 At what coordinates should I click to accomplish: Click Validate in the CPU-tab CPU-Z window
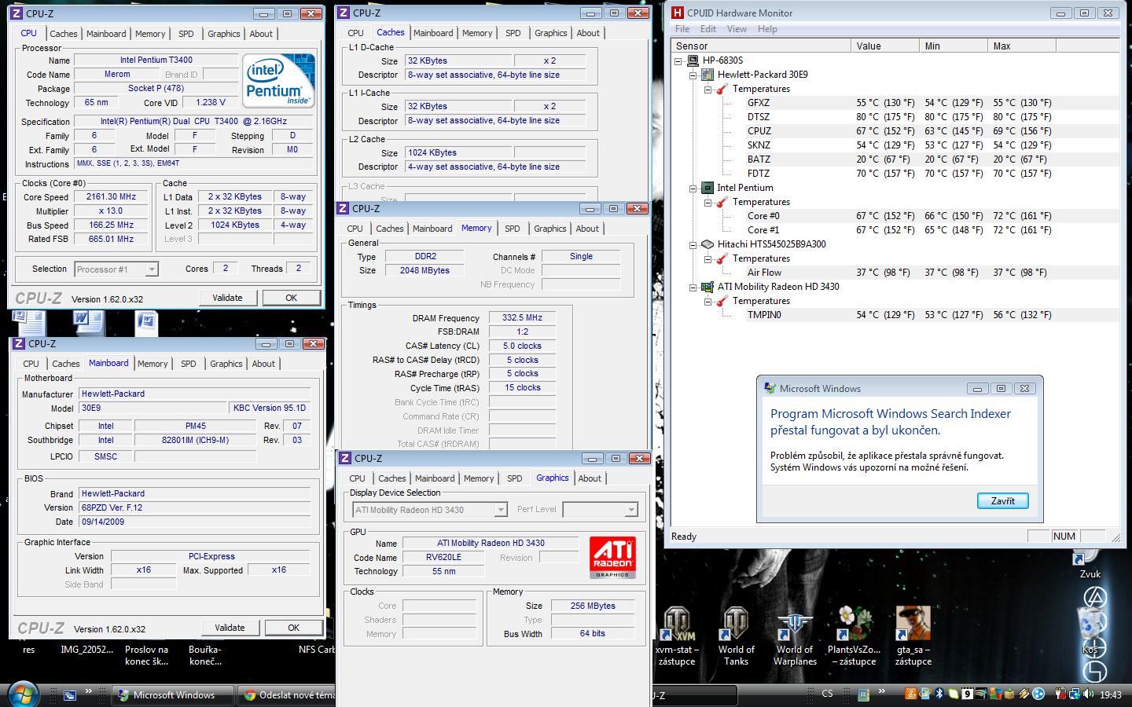(227, 298)
